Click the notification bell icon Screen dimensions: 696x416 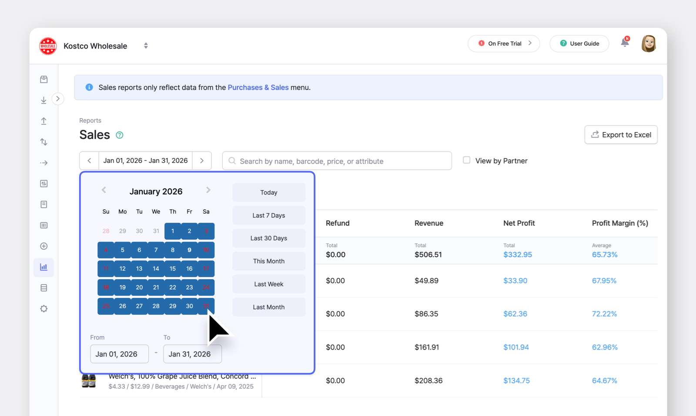point(625,43)
